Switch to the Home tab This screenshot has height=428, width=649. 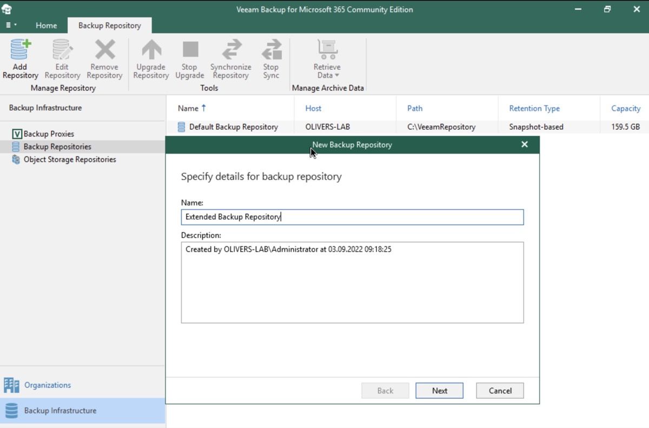coord(46,25)
